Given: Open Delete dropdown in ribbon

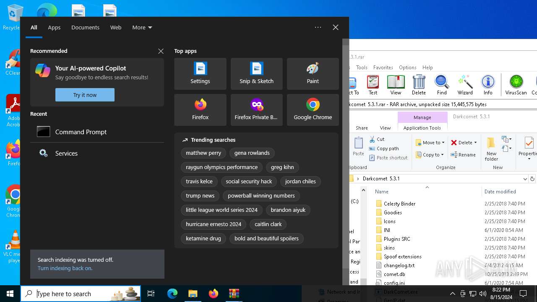Looking at the screenshot, I should pos(464,143).
